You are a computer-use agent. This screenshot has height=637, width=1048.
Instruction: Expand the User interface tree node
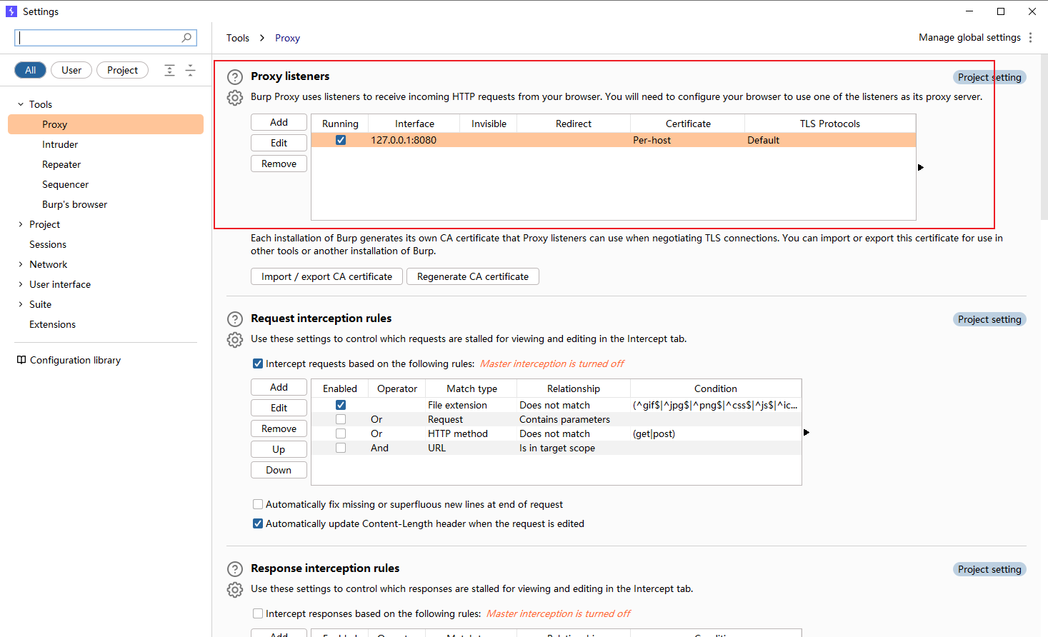(x=21, y=284)
